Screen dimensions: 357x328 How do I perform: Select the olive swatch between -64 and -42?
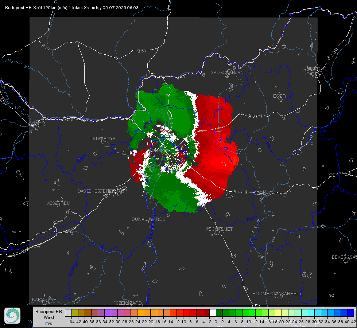coord(75,313)
